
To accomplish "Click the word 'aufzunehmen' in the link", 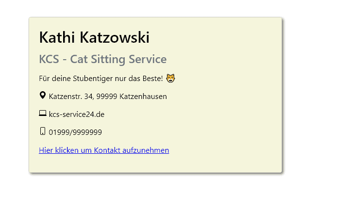I will pyautogui.click(x=146, y=150).
